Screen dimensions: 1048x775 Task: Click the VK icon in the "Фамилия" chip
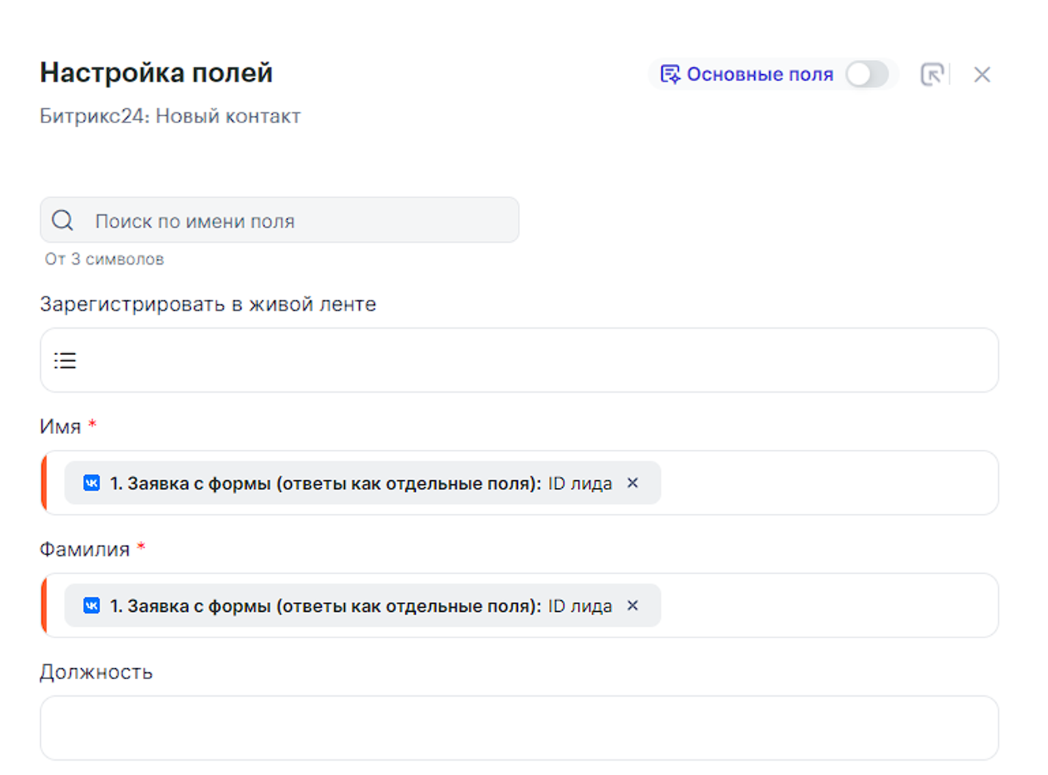point(91,606)
